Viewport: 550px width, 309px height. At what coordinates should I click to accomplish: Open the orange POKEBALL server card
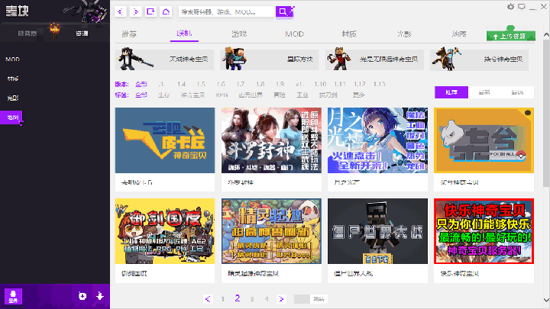484,150
